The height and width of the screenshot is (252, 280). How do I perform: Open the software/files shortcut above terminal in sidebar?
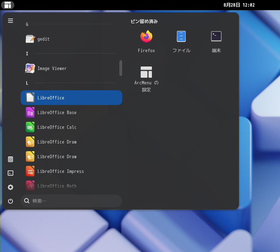[10, 159]
